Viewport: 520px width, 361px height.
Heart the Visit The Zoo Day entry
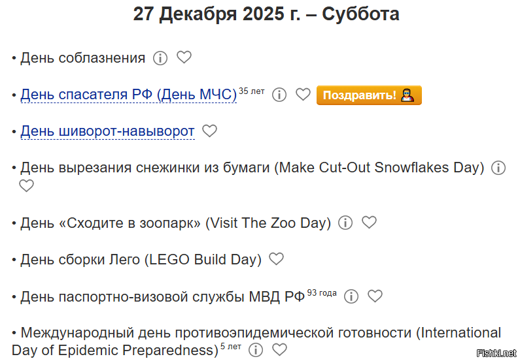[x=370, y=222]
